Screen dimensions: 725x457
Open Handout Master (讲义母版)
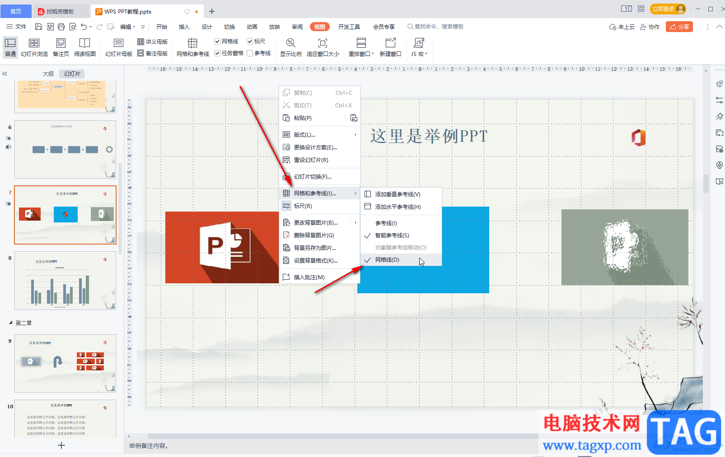153,42
